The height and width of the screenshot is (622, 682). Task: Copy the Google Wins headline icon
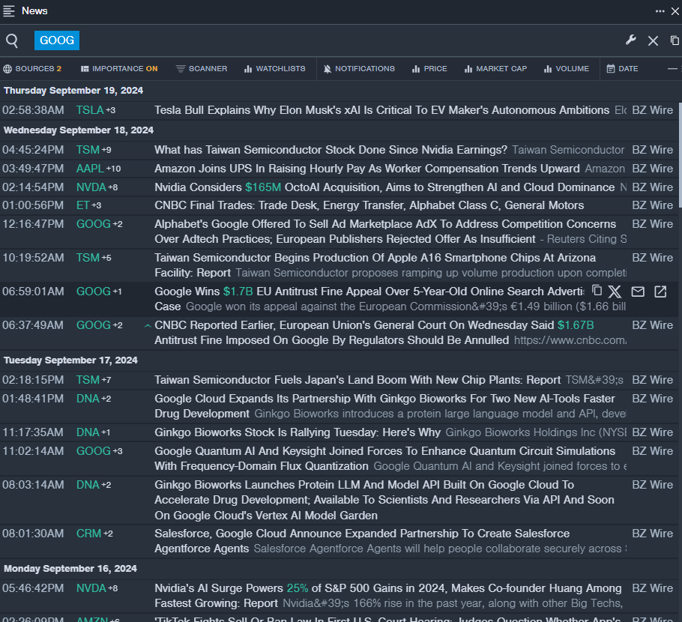[x=597, y=291]
